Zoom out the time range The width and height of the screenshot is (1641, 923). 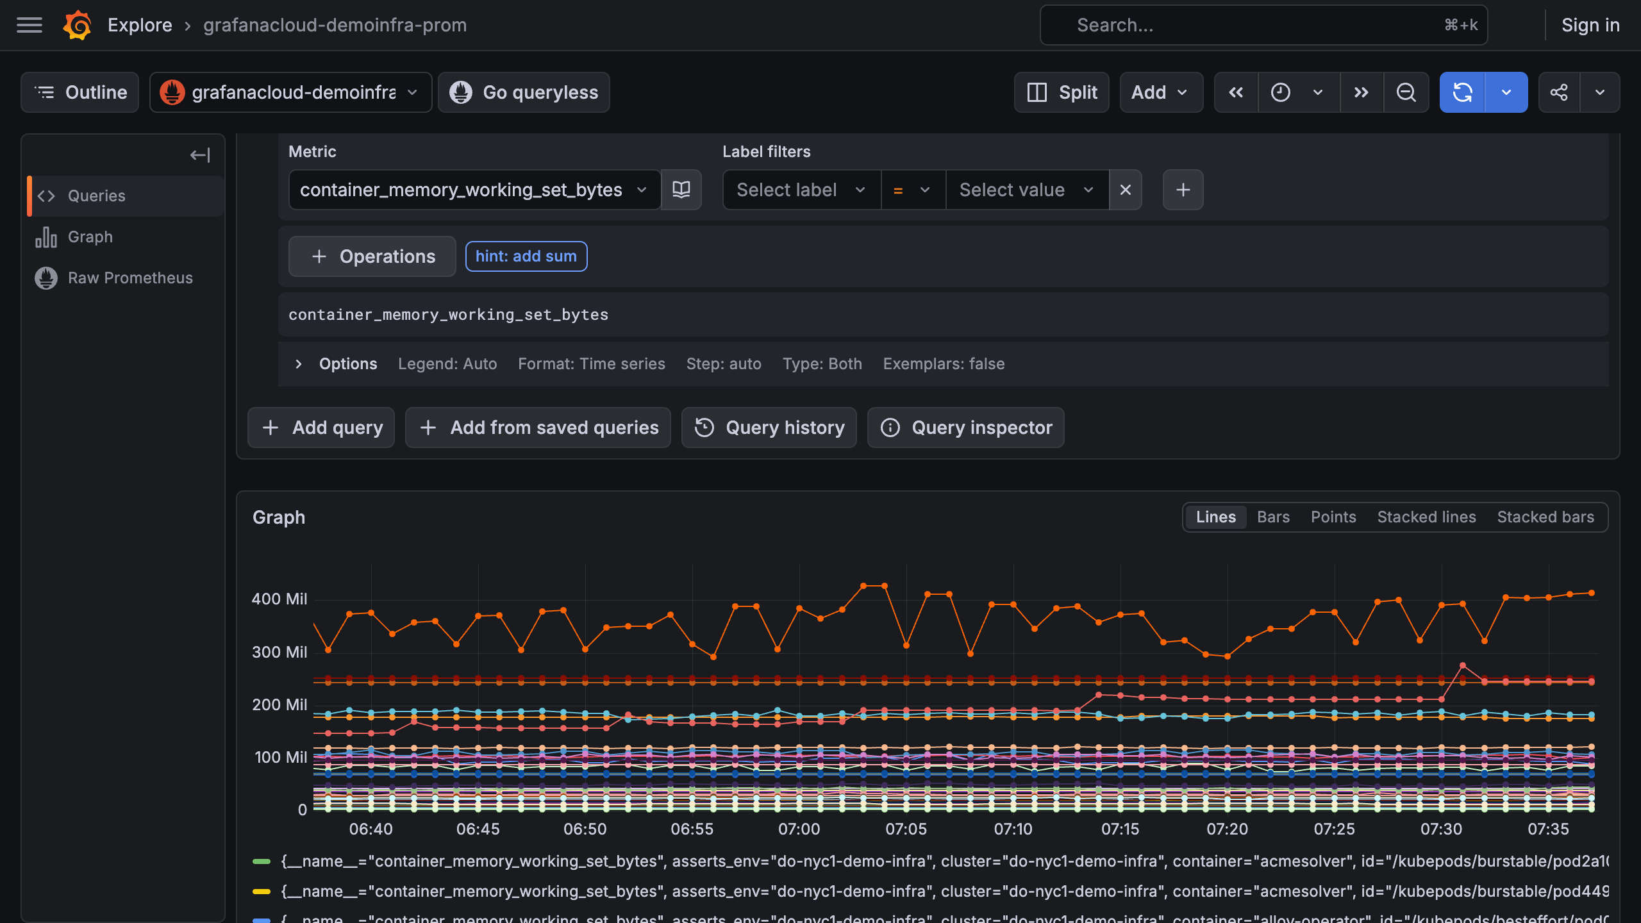pos(1406,92)
